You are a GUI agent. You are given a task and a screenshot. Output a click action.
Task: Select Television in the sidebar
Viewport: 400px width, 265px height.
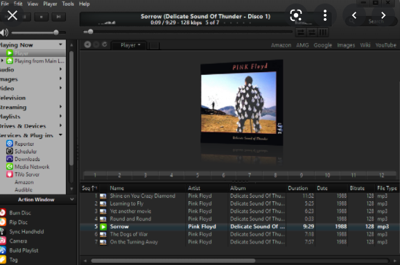click(12, 98)
